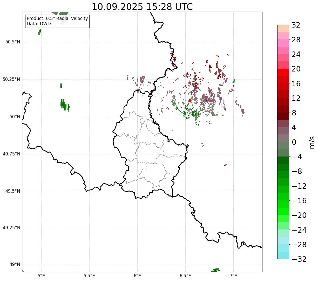Screen dimensions: 318x281
Task: Click the m/s colorbar unit label
Action: (312, 142)
